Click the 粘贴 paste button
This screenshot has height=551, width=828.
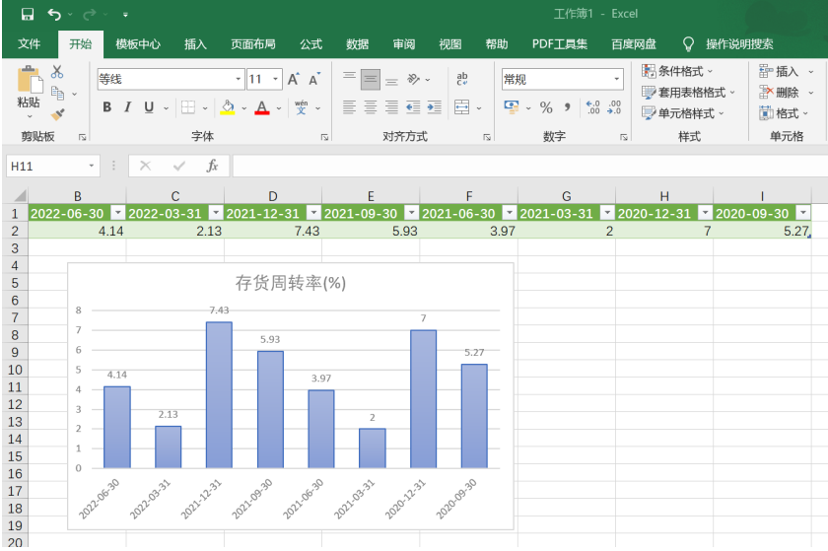tap(29, 89)
